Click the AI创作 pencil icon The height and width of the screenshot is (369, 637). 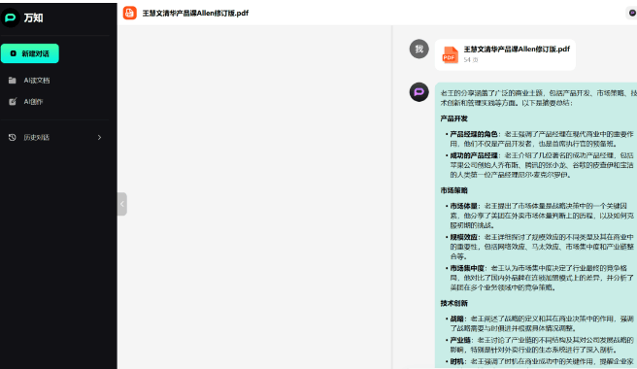(x=13, y=102)
